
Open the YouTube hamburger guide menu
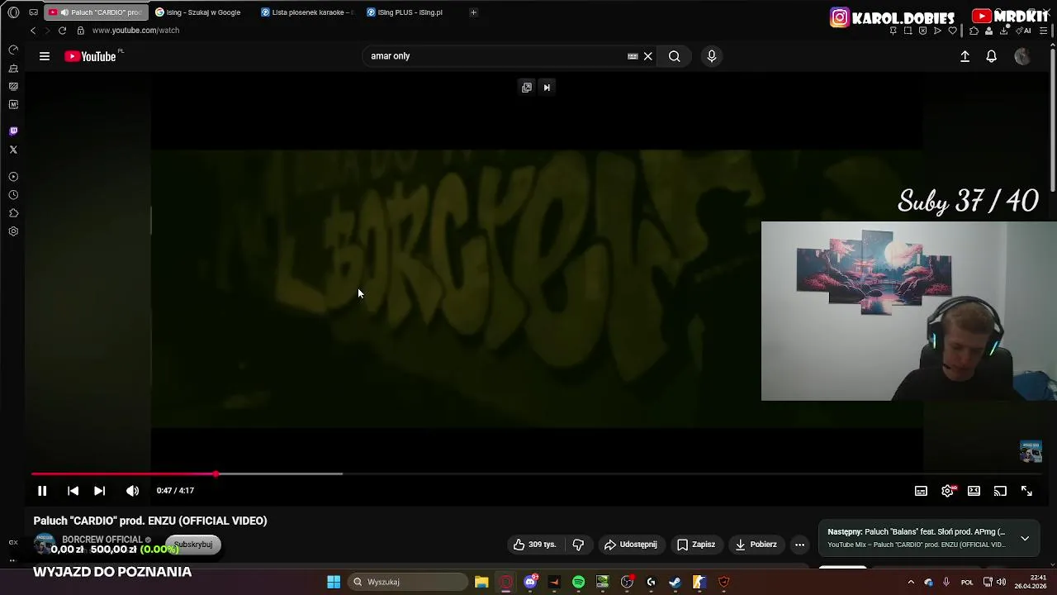tap(45, 56)
